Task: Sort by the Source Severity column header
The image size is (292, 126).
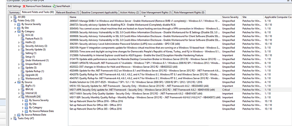Action: pos(232,17)
